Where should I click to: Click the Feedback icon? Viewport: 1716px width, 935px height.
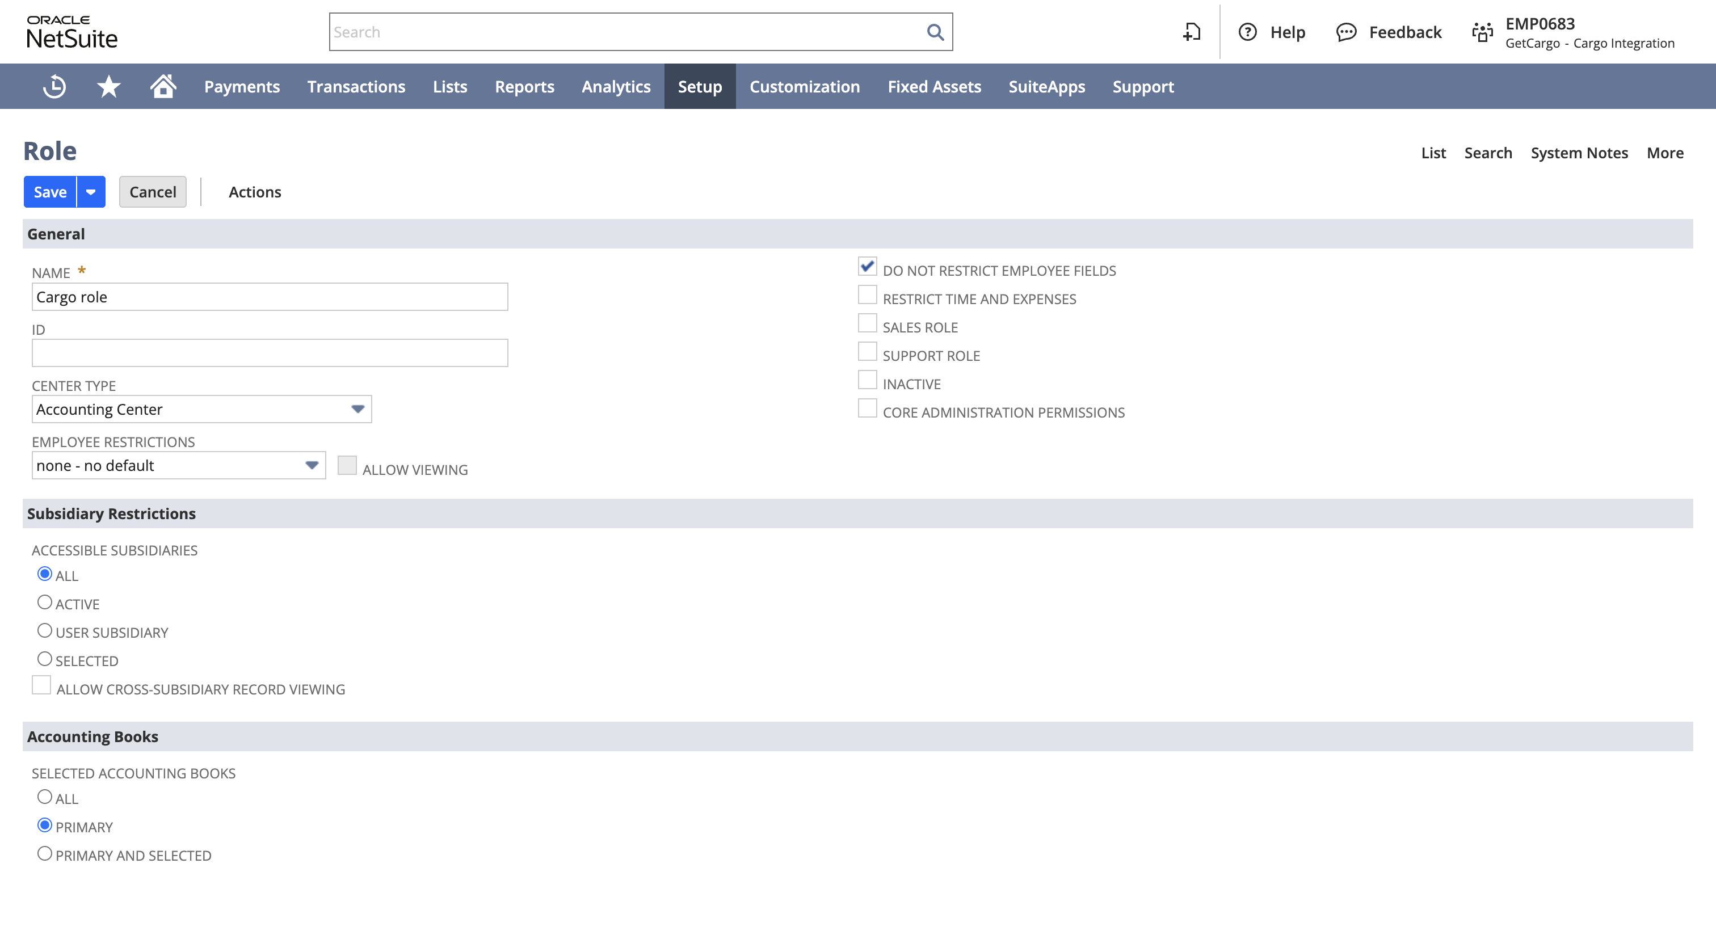(1344, 31)
